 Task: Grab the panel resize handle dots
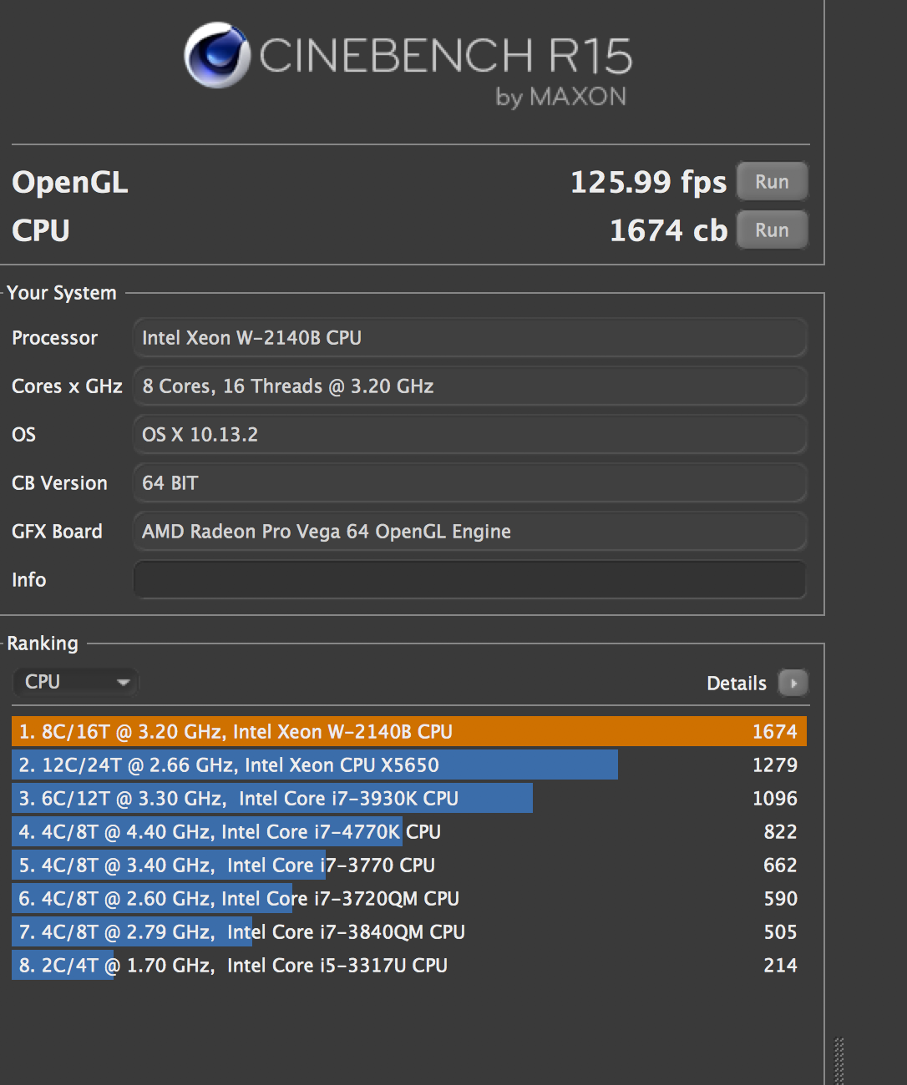coord(839,1061)
